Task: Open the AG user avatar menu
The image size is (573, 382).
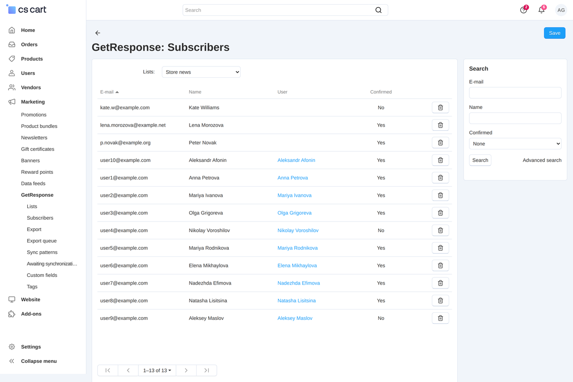Action: coord(561,10)
